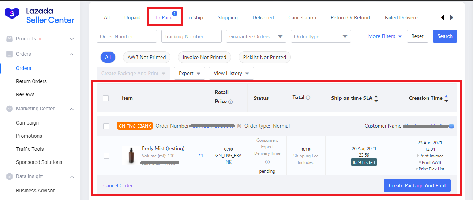
Task: Tick the Body Mist item checkbox
Action: click(x=106, y=156)
